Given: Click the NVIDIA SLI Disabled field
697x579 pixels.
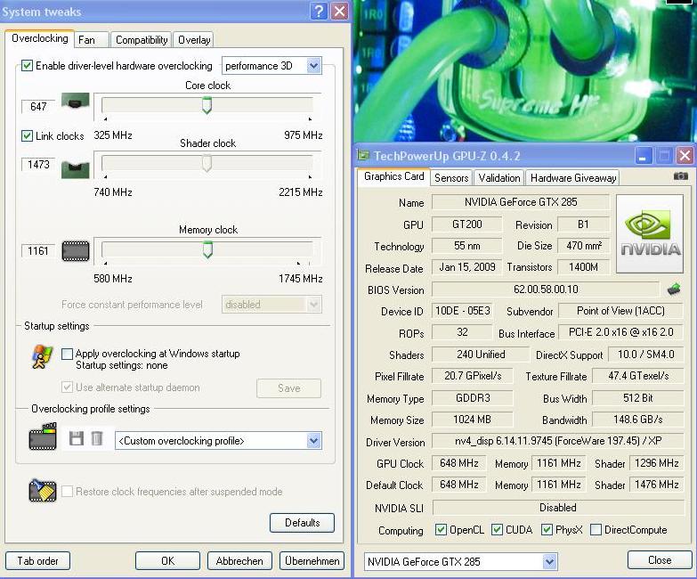Looking at the screenshot, I should pos(558,508).
